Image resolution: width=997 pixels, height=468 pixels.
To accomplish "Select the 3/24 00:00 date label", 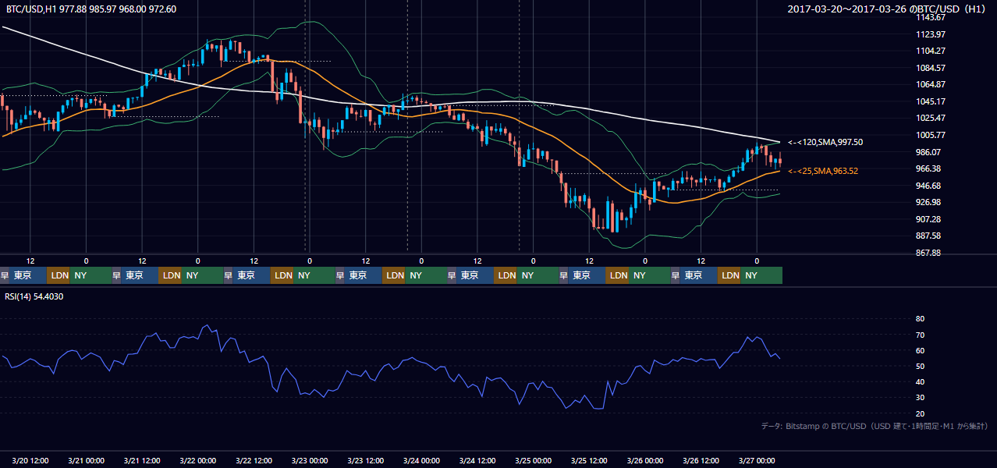I will coord(421,461).
